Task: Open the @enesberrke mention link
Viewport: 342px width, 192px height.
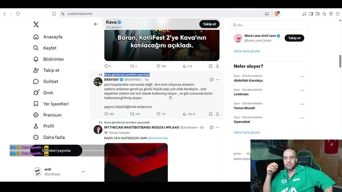Action: pos(158,138)
